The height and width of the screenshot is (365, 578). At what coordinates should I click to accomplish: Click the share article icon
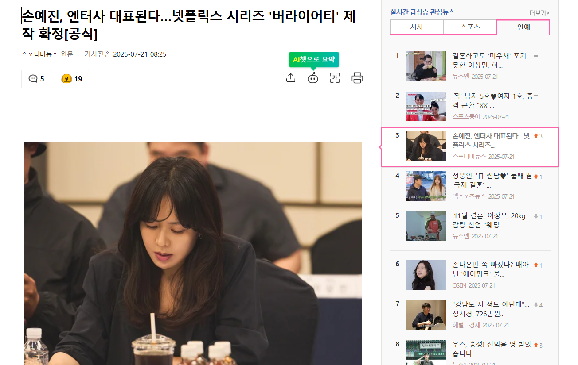click(x=290, y=78)
